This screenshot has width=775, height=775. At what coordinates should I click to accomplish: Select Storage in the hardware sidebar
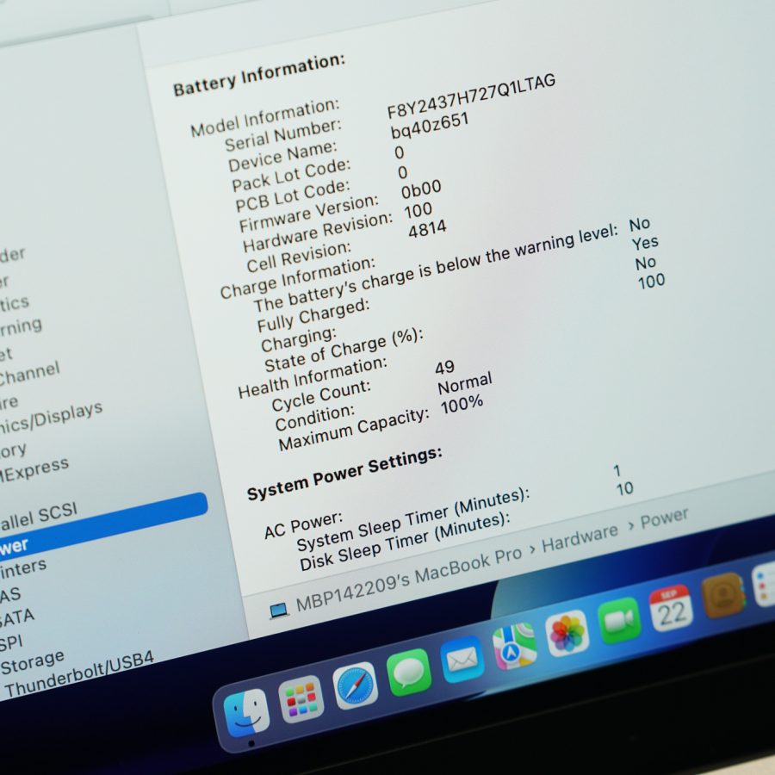(x=33, y=662)
